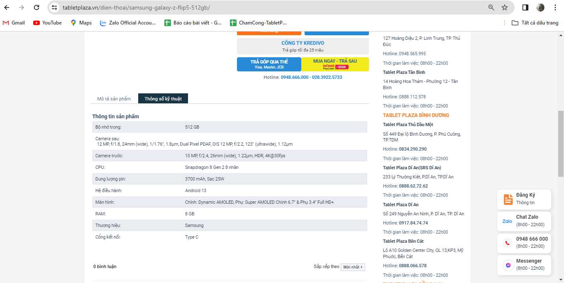Open Zalo Official Account bookmark
Screen dimensions: 564x283
point(128,23)
